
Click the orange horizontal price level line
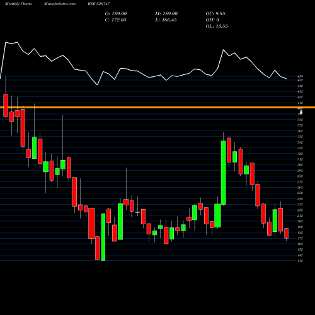tap(157, 107)
